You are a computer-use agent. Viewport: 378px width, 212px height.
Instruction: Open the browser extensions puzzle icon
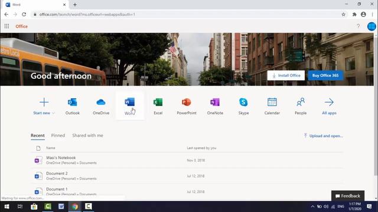click(354, 14)
